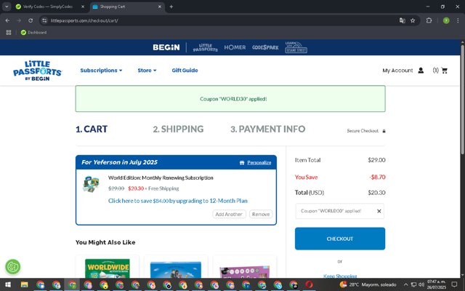Viewport: 465px width, 291px height.
Task: Click the taskbar volume speaker icon
Action: 421,284
